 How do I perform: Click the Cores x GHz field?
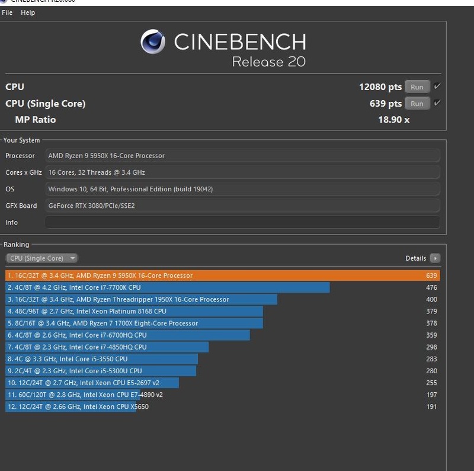pos(242,172)
